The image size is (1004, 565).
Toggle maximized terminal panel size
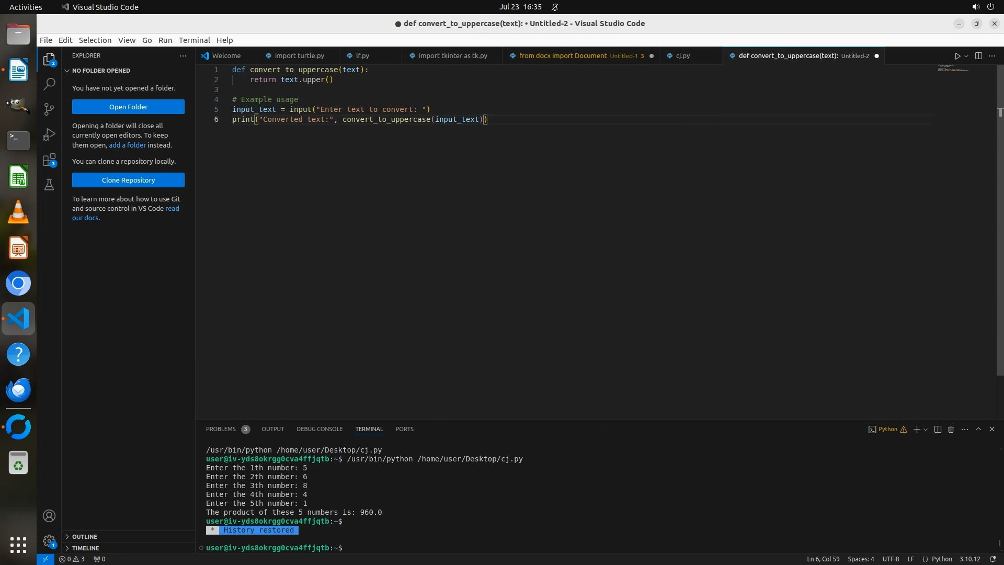(978, 429)
